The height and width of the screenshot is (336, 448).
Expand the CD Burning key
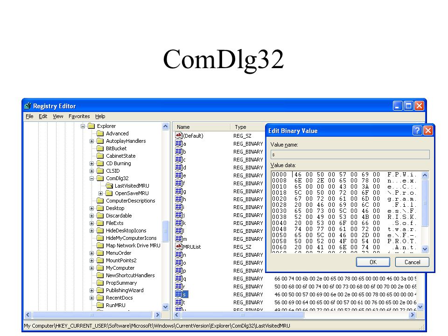(x=92, y=163)
